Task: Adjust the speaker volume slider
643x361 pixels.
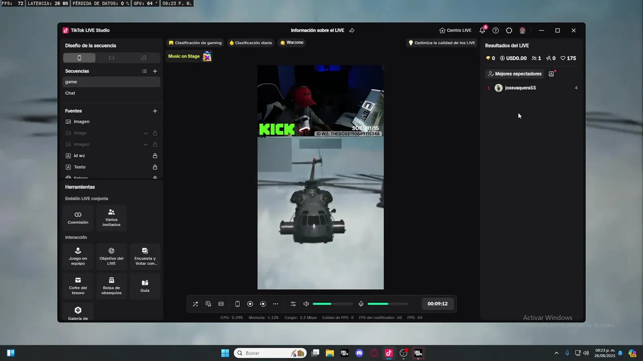Action: point(333,304)
